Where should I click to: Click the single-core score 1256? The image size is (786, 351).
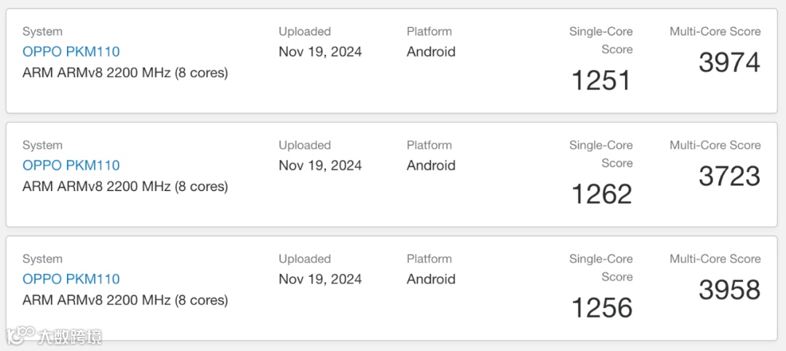pos(601,308)
